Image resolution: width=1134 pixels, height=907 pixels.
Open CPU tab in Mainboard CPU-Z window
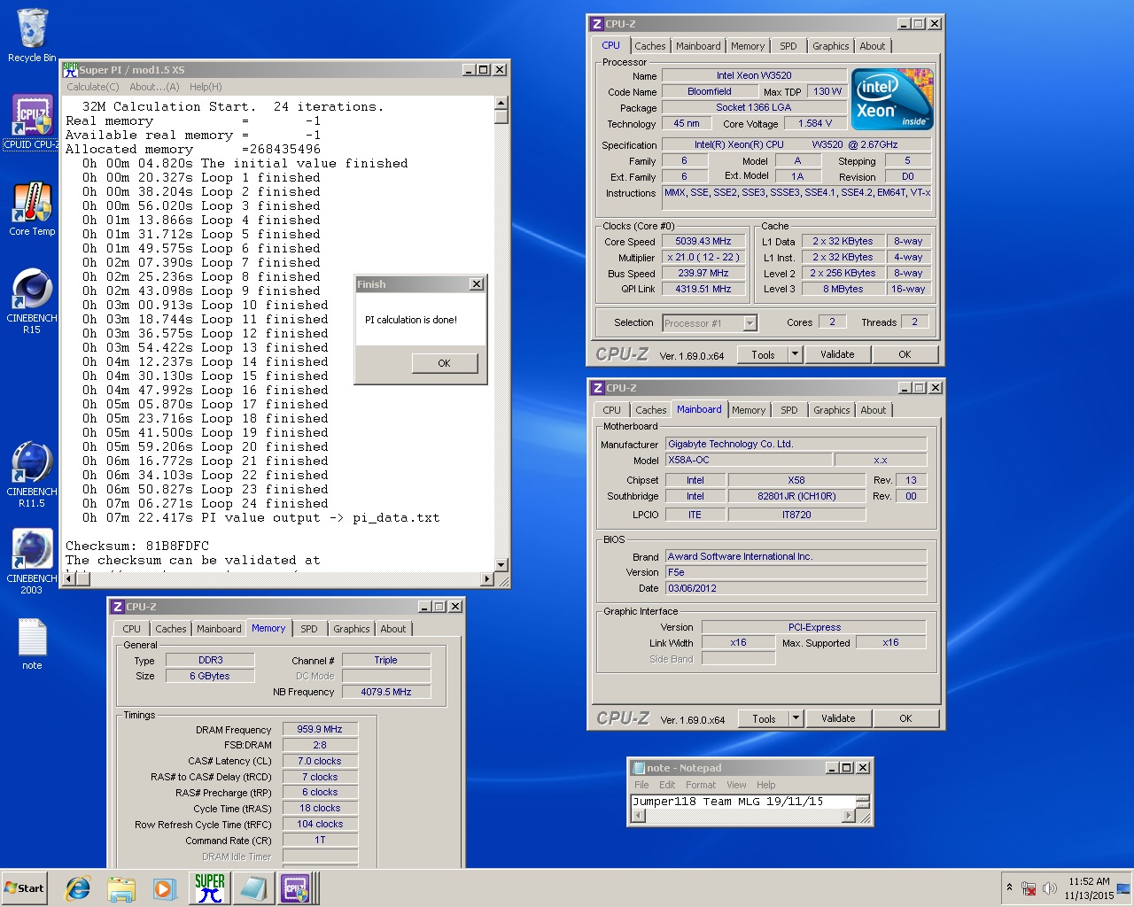(612, 410)
